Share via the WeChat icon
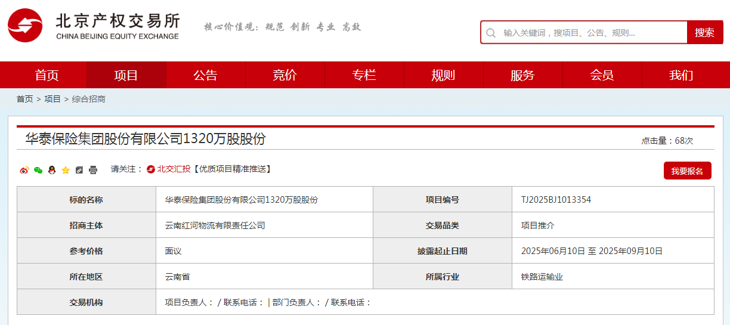This screenshot has width=730, height=325. click(38, 170)
